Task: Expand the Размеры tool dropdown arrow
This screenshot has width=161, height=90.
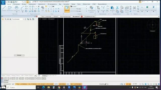Action: click(x=103, y=12)
